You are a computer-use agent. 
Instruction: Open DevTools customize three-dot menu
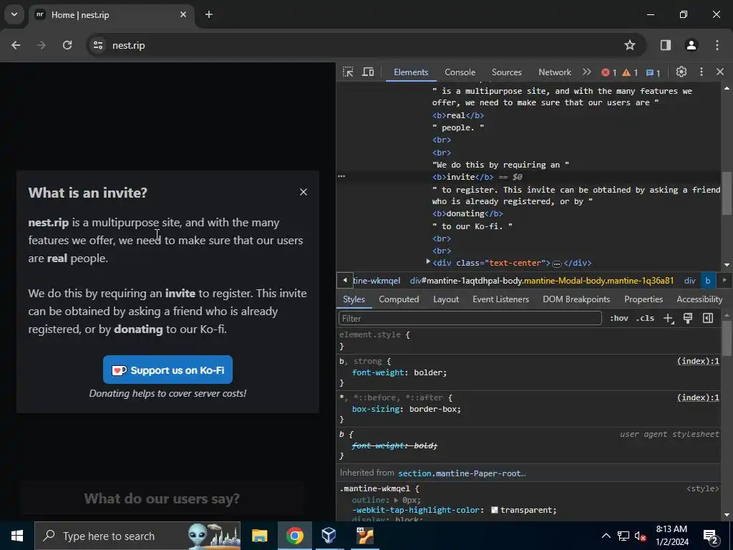[x=702, y=72]
